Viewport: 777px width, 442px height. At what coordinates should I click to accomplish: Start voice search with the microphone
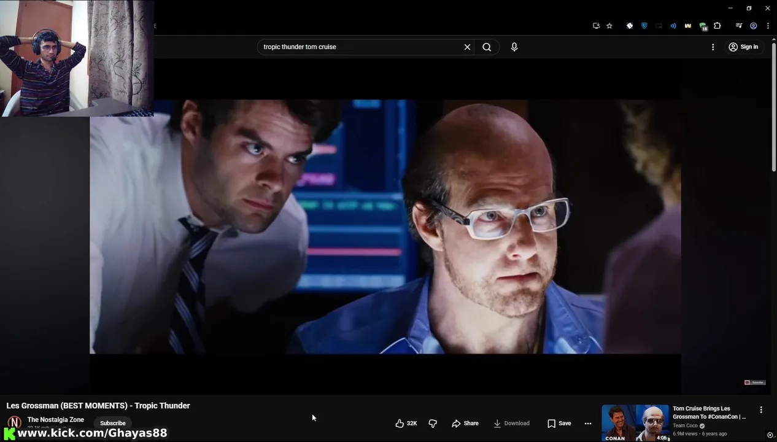tap(514, 47)
